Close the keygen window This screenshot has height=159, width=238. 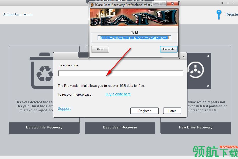[173, 4]
